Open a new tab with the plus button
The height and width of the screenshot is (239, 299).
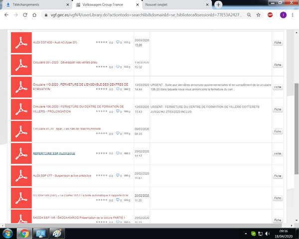pyautogui.click(x=218, y=4)
